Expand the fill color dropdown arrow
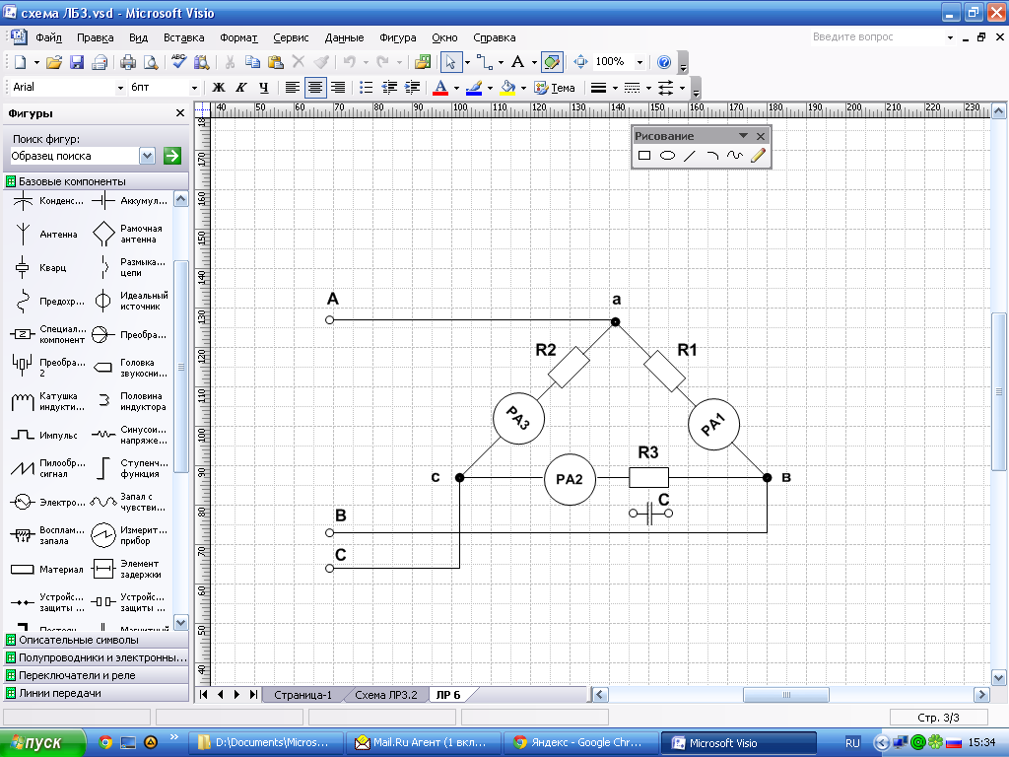1009x757 pixels. click(523, 88)
